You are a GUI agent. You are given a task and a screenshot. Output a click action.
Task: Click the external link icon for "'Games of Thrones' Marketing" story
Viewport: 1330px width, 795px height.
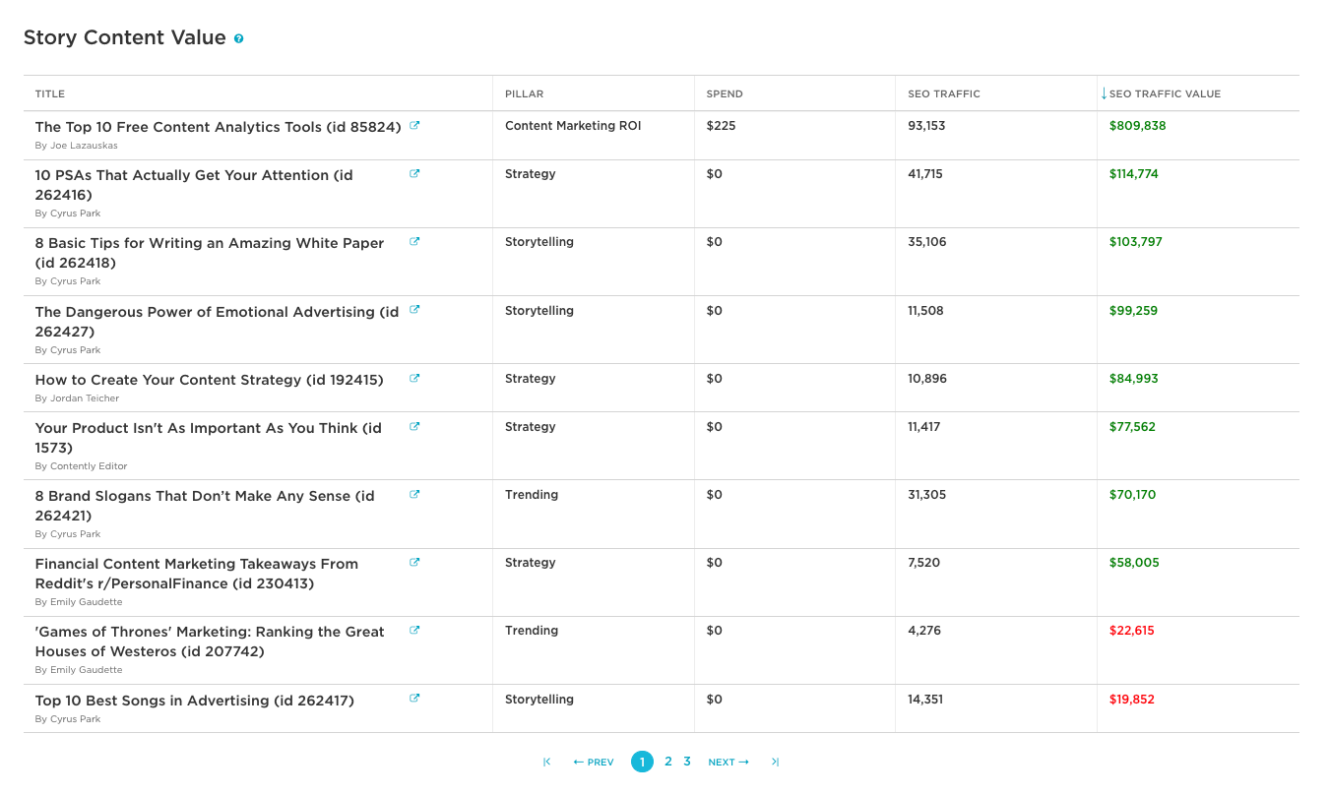point(414,630)
